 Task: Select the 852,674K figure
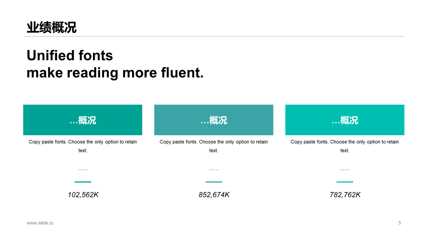214,195
